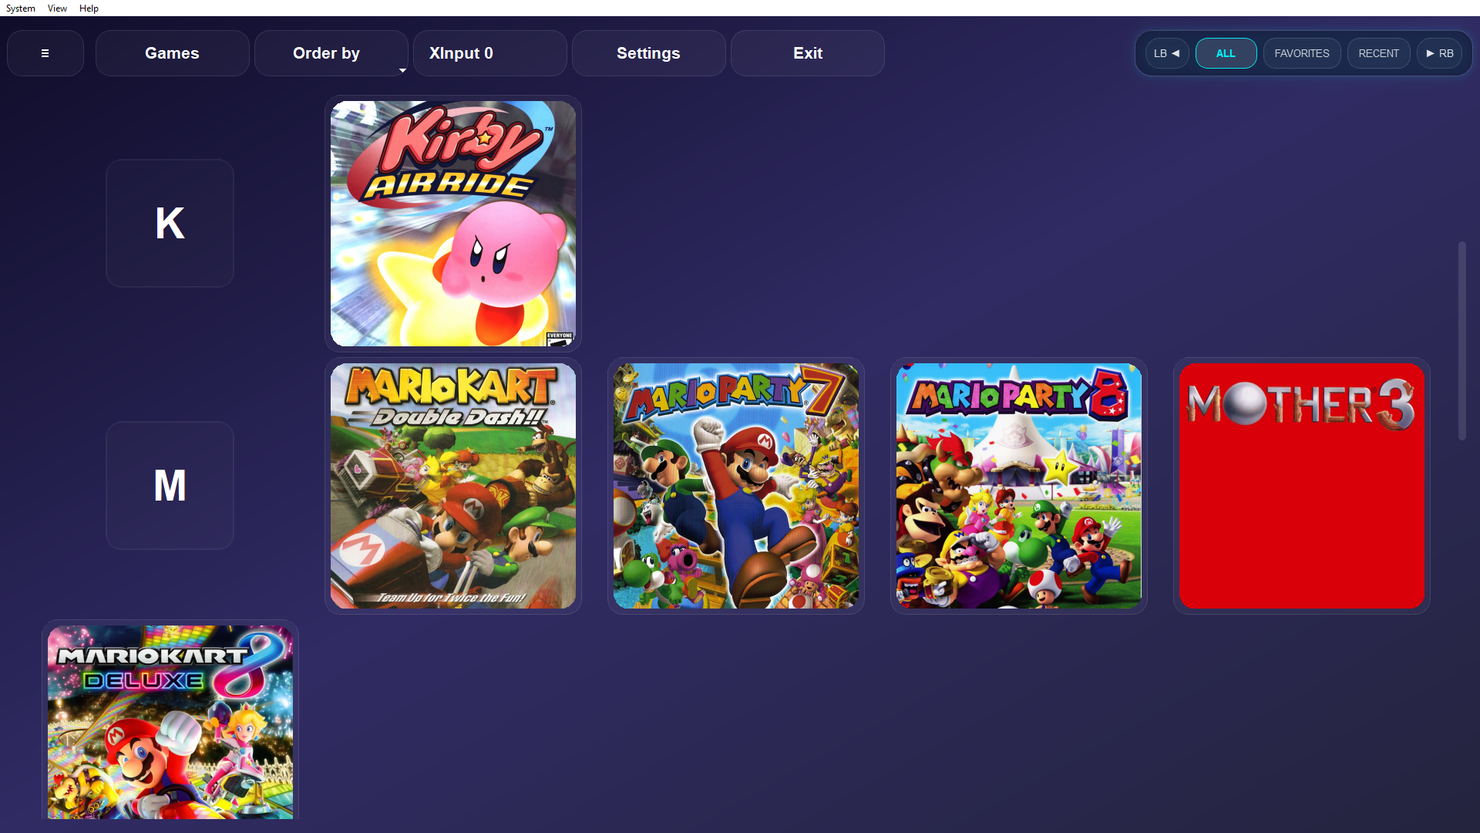Viewport: 1480px width, 833px height.
Task: Open the View menu
Action: 57,8
